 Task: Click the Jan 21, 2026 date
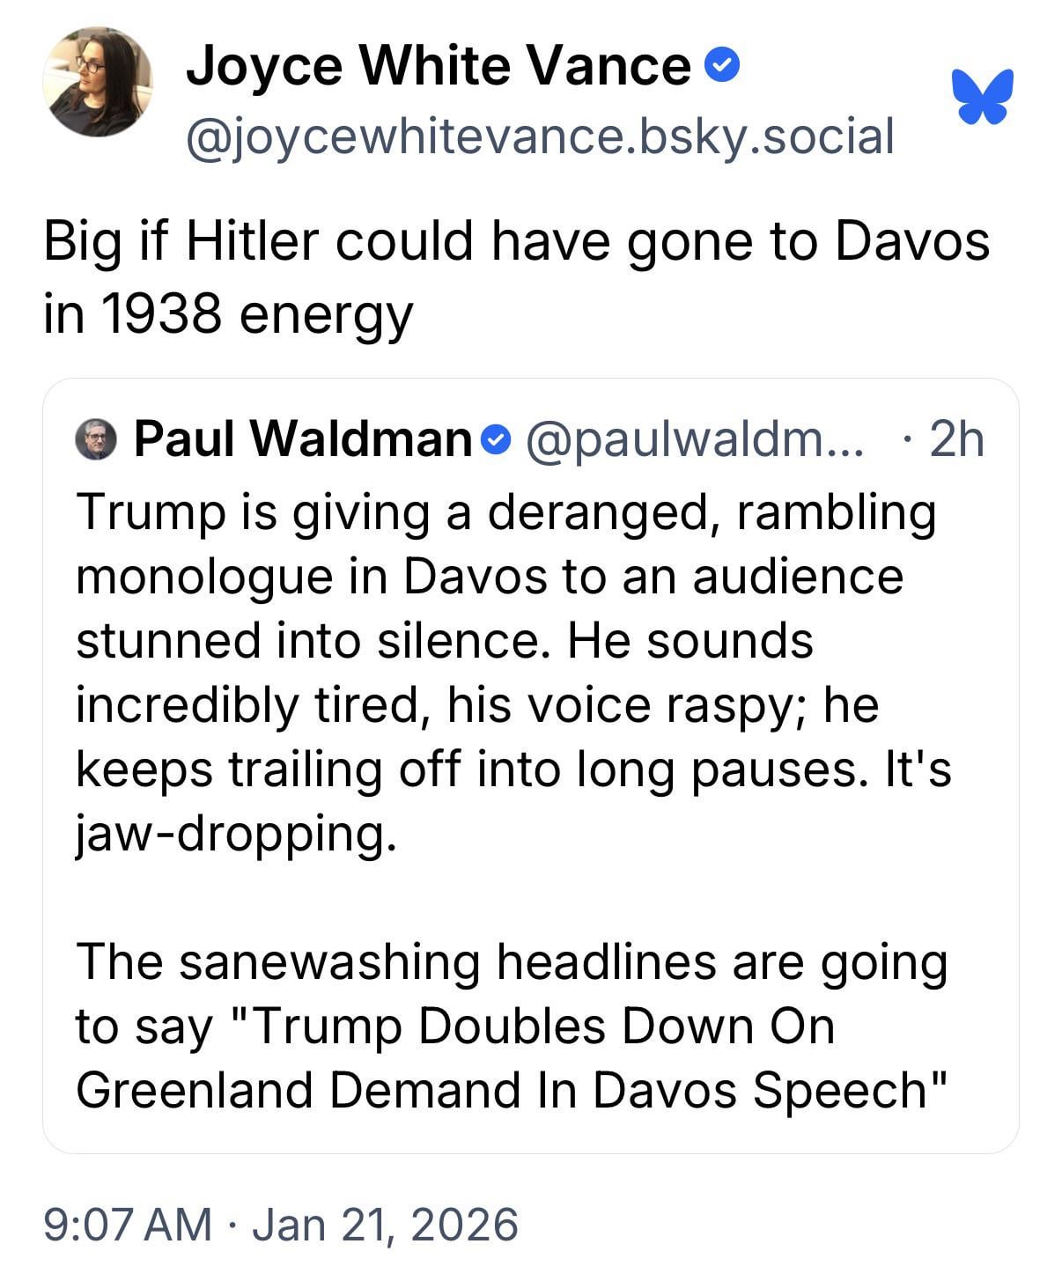pos(385,1224)
